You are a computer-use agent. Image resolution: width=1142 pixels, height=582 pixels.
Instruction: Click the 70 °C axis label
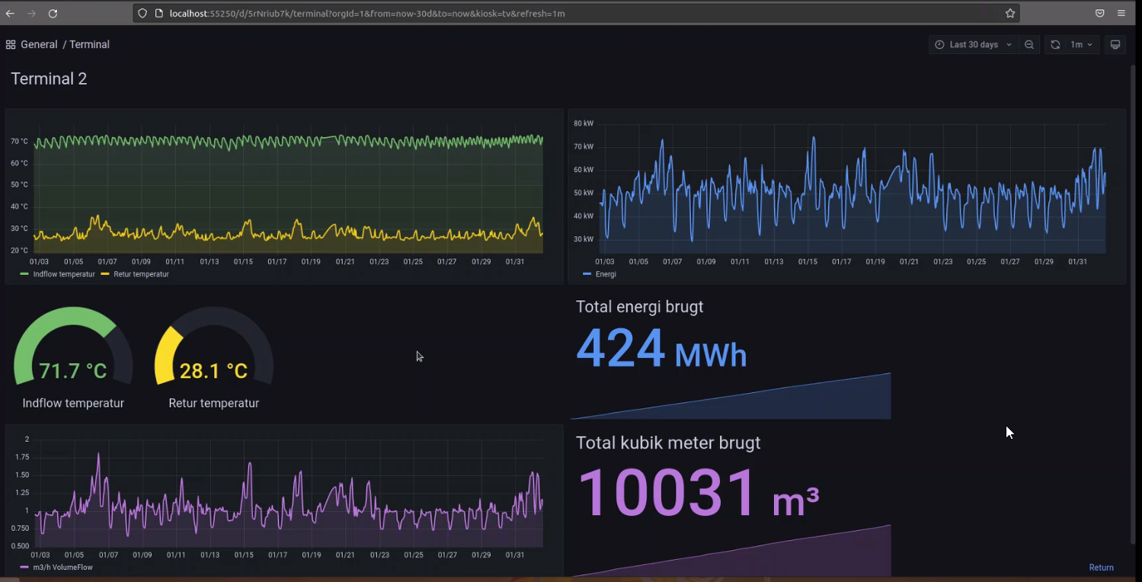point(19,142)
